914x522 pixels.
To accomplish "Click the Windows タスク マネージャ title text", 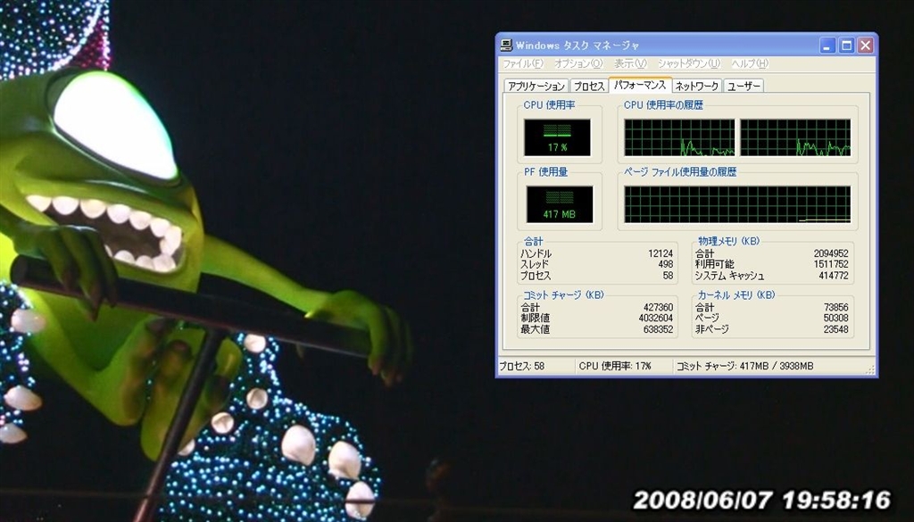I will click(577, 46).
